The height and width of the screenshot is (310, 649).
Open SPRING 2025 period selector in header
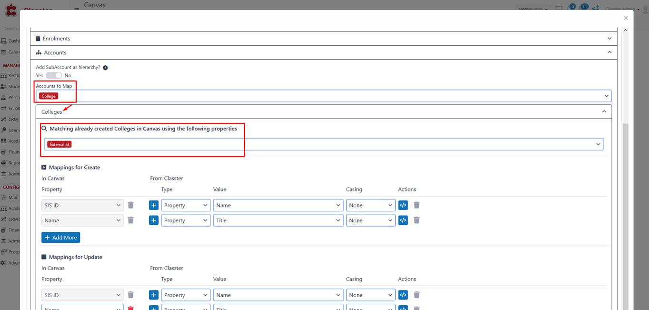pyautogui.click(x=533, y=9)
